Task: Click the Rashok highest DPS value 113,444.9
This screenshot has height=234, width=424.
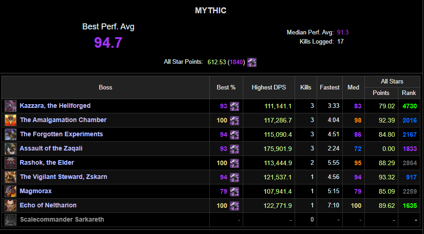Action: pos(278,163)
